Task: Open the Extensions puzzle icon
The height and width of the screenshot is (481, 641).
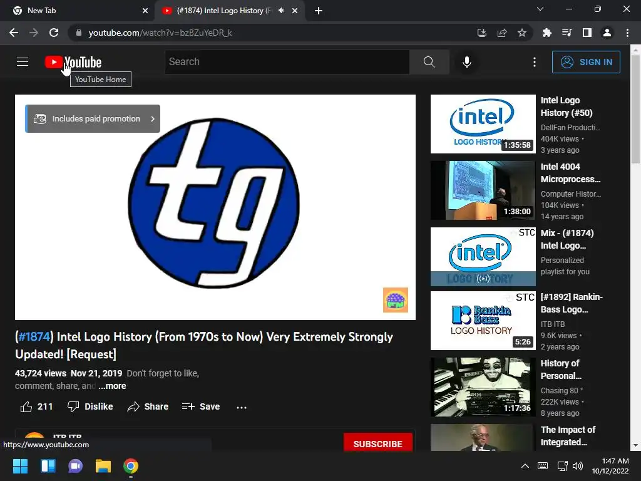Action: [x=546, y=33]
